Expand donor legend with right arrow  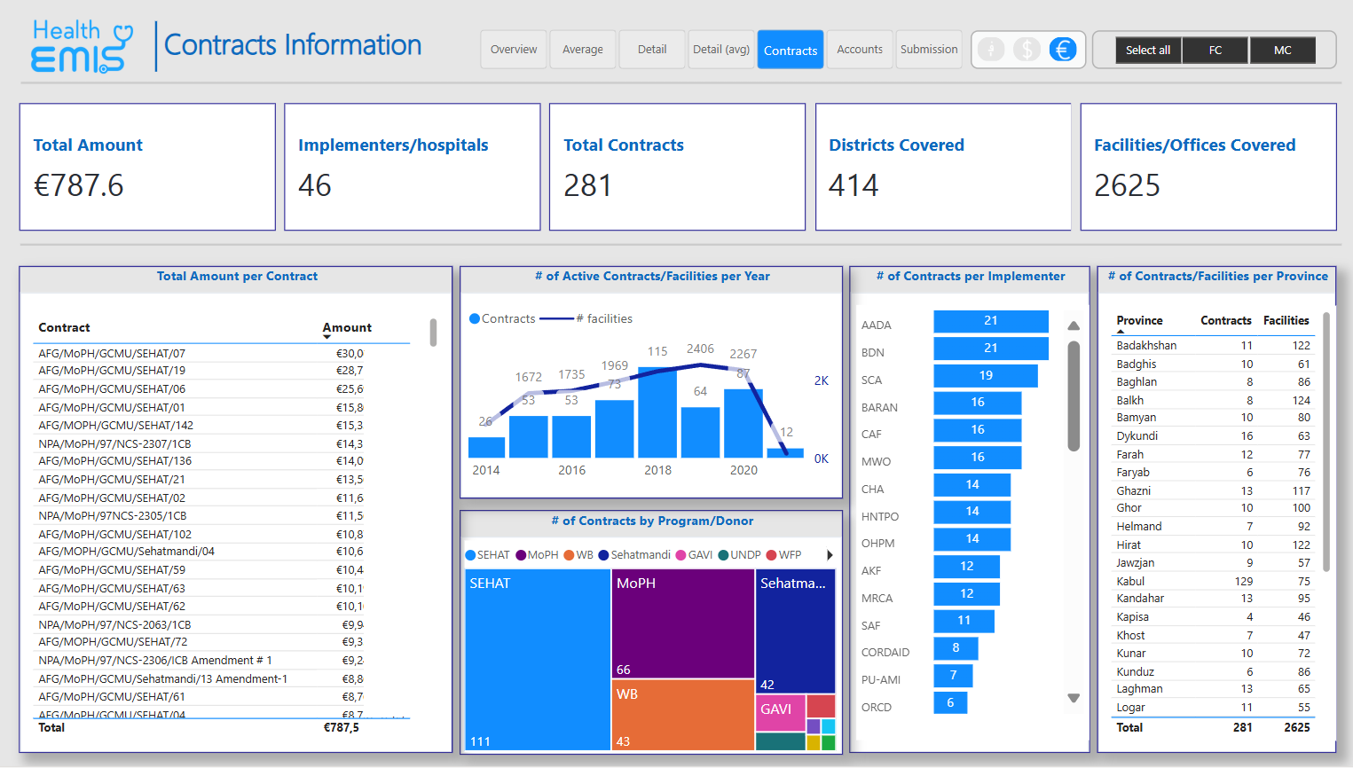830,555
